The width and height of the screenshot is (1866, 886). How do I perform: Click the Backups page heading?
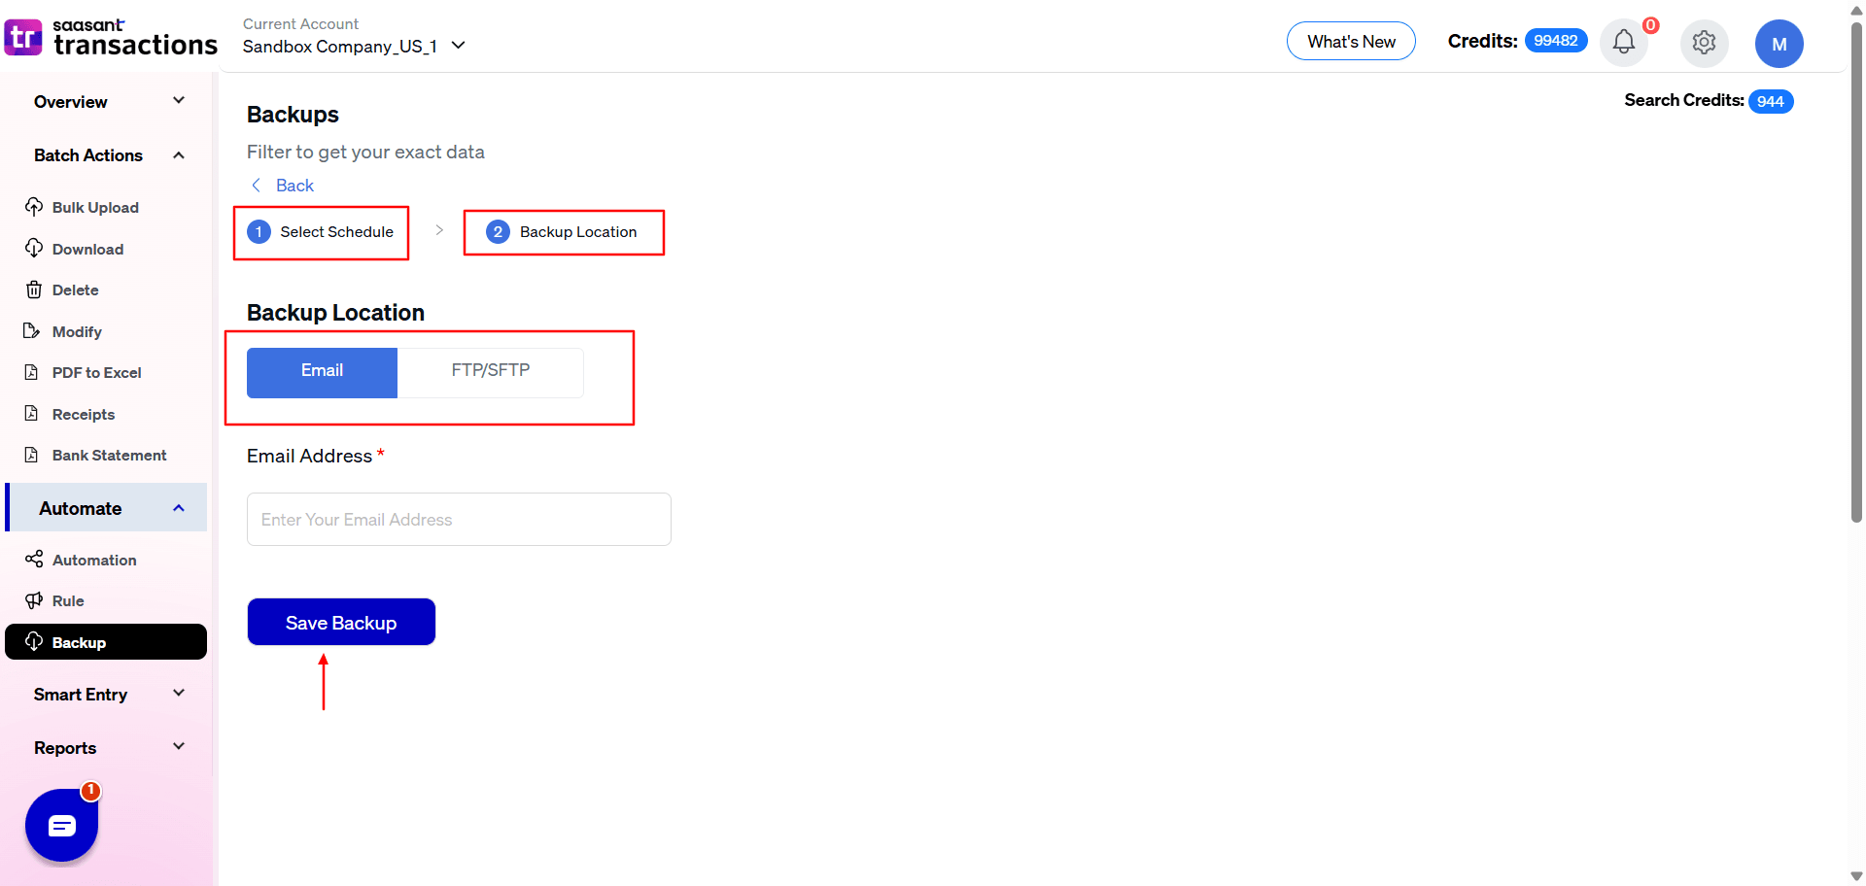coord(293,115)
